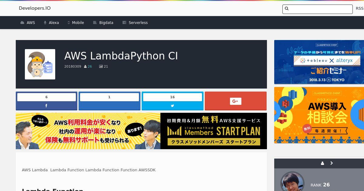Click the Facebook share count 6
Image resolution: width=364 pixels, height=191 pixels.
point(46,97)
